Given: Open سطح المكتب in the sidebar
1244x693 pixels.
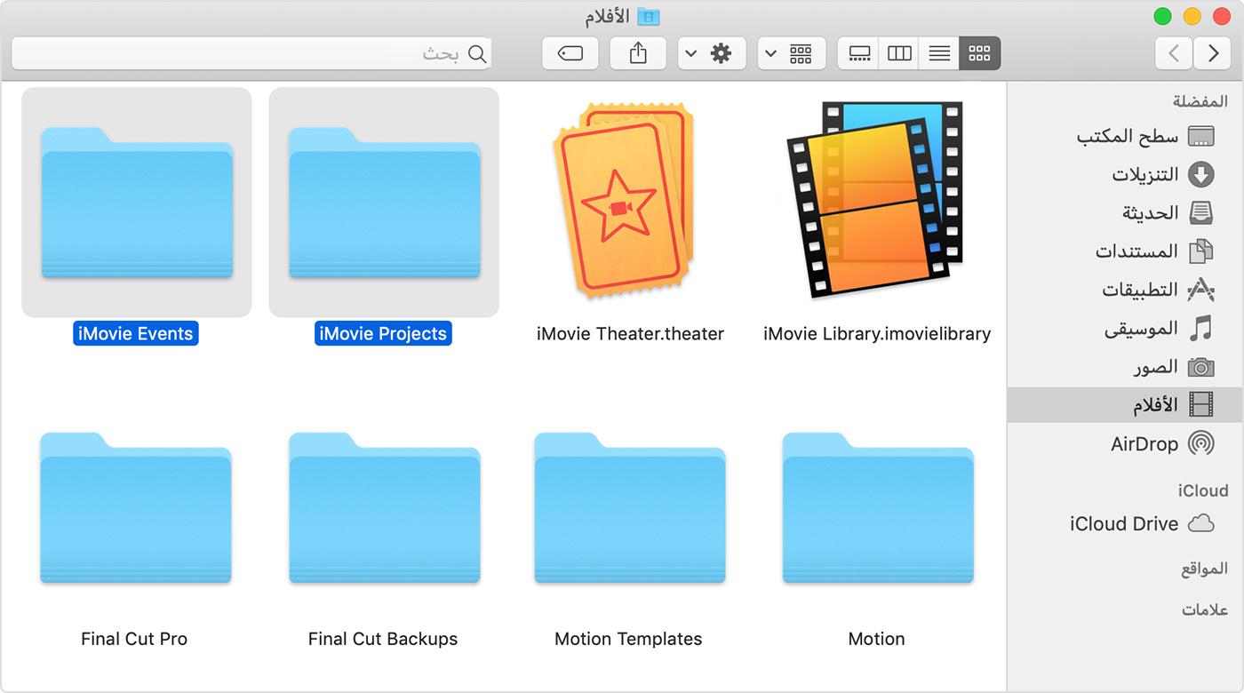Looking at the screenshot, I should (x=1125, y=137).
